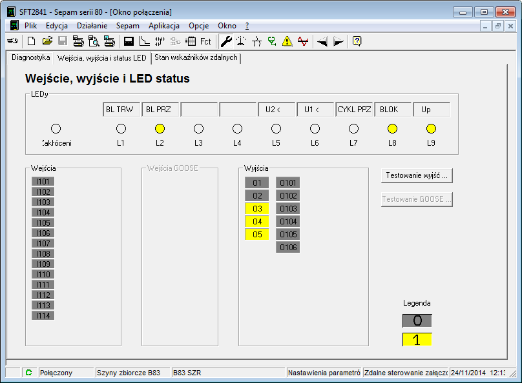
Task: Click the lit L8 LED indicator
Action: [x=393, y=128]
